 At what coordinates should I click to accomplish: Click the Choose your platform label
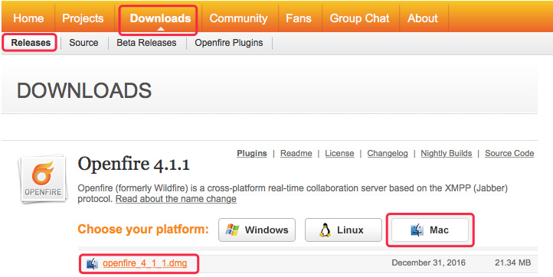pyautogui.click(x=143, y=230)
